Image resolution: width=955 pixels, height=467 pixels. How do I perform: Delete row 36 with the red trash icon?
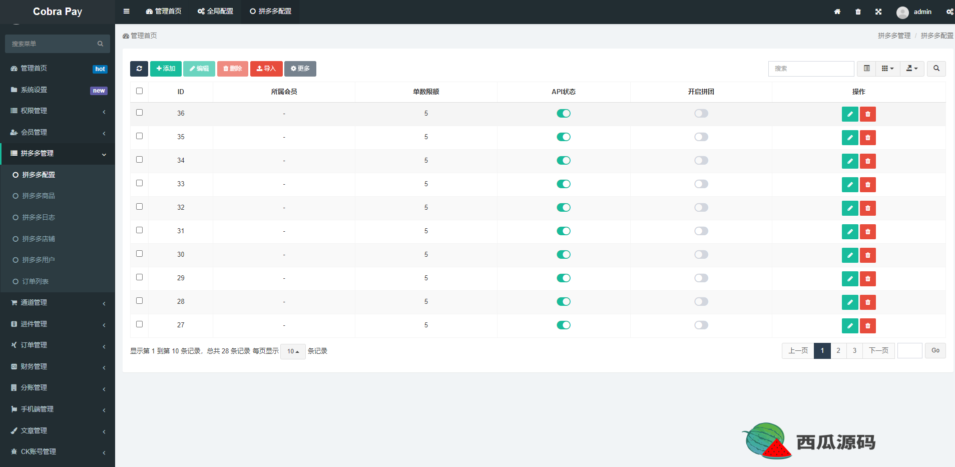[868, 114]
